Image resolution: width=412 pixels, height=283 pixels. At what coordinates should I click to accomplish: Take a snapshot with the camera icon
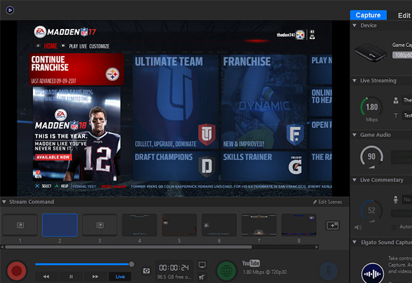[147, 271]
